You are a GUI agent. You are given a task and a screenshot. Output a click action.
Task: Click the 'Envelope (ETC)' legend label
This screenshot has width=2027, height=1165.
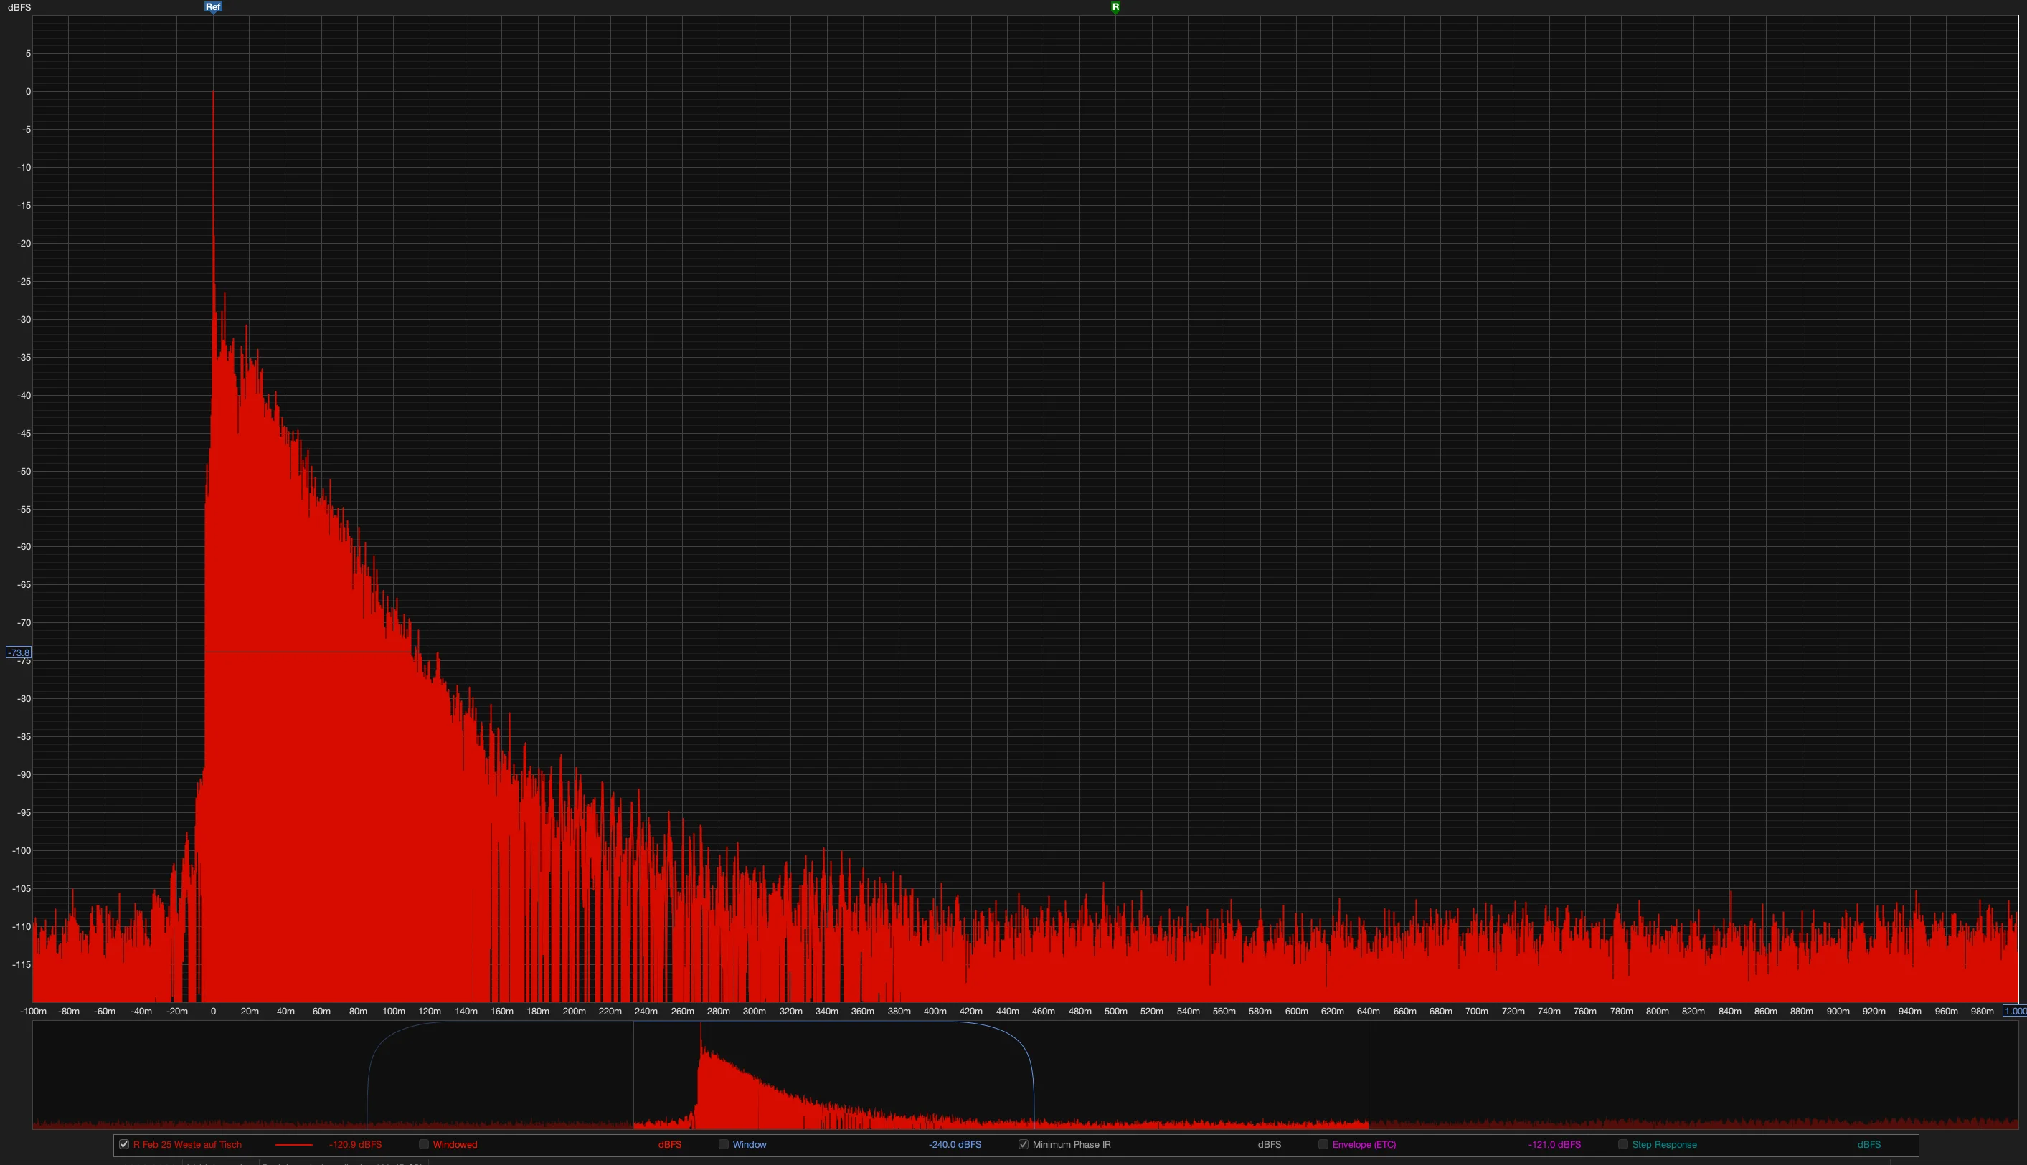(1364, 1144)
